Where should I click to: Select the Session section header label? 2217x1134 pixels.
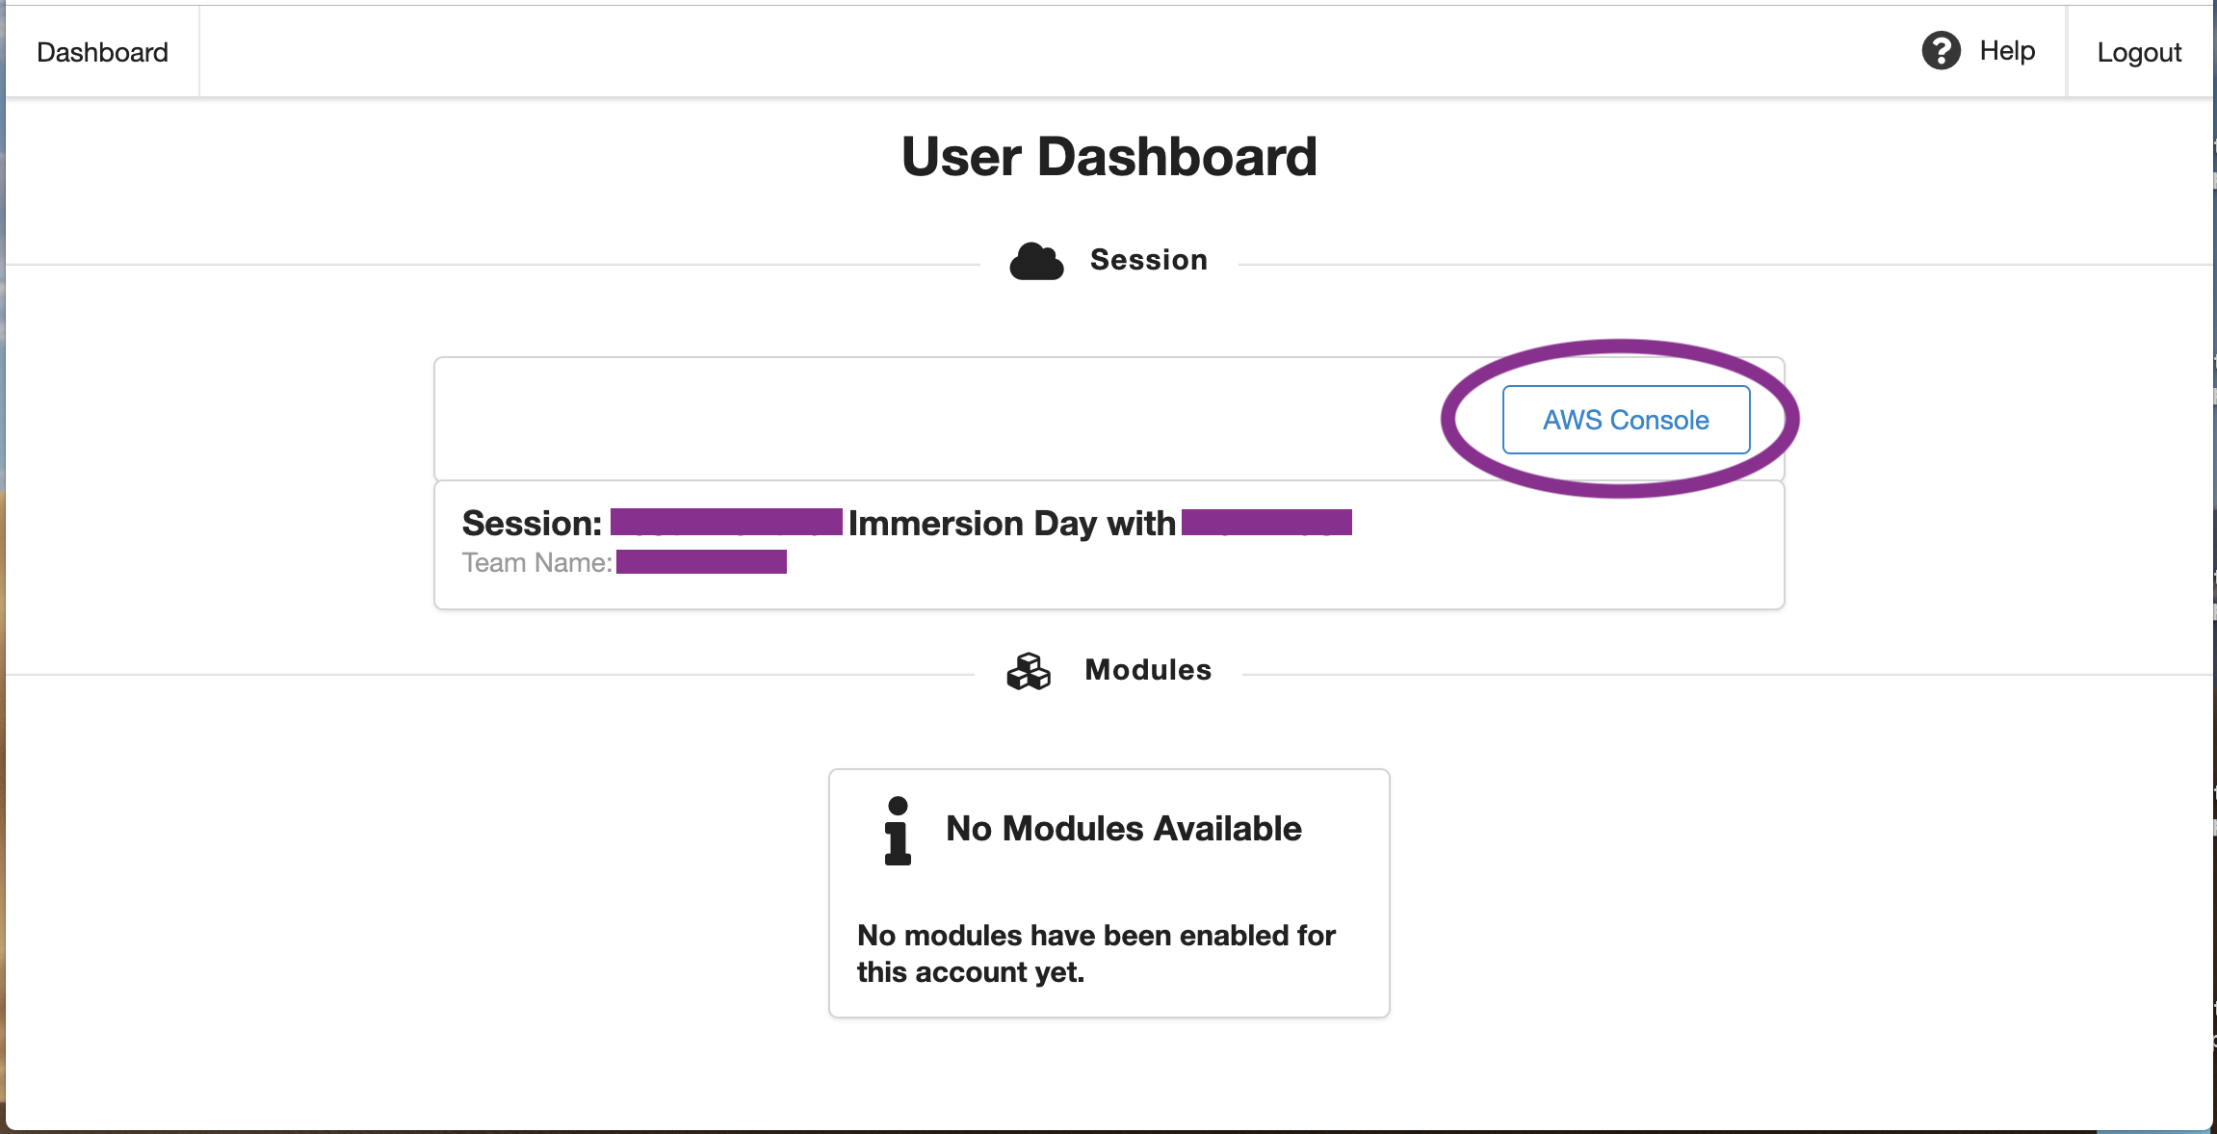[1148, 260]
